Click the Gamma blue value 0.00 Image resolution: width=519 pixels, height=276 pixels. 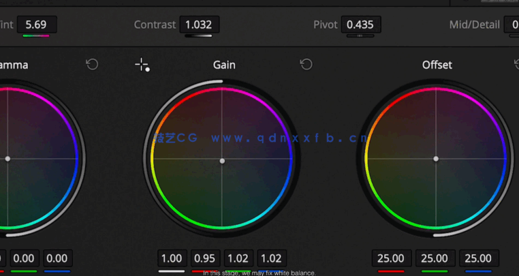pyautogui.click(x=58, y=258)
